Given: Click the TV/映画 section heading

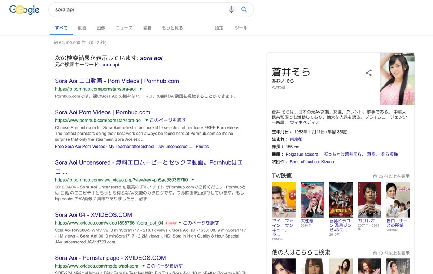Looking at the screenshot, I should tap(282, 176).
